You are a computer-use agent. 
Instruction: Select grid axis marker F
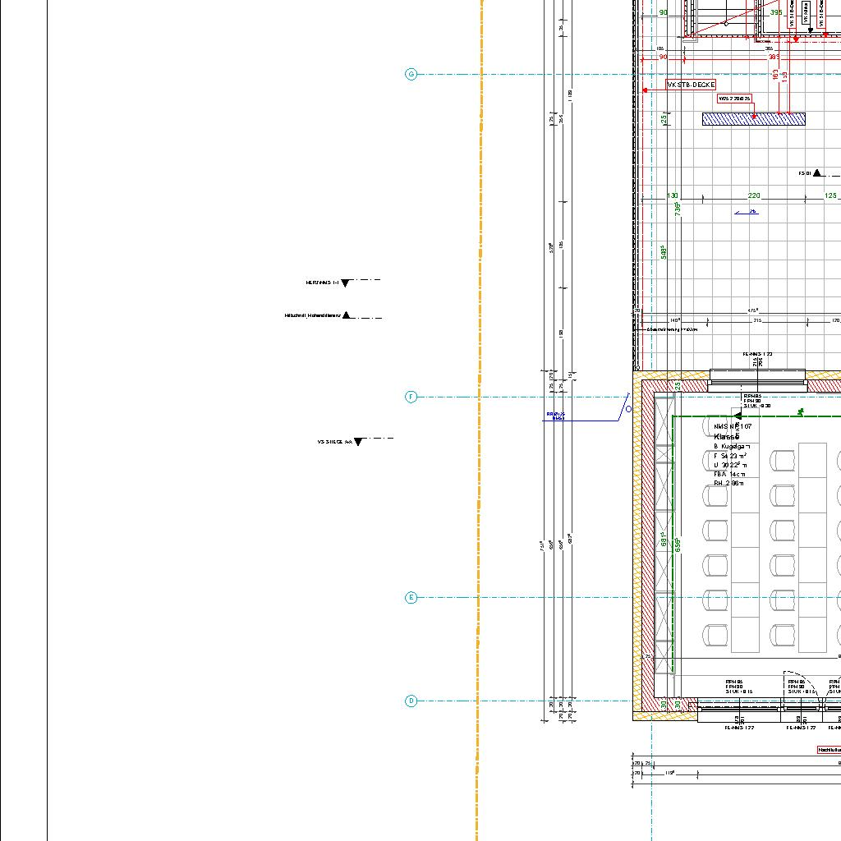pyautogui.click(x=411, y=397)
